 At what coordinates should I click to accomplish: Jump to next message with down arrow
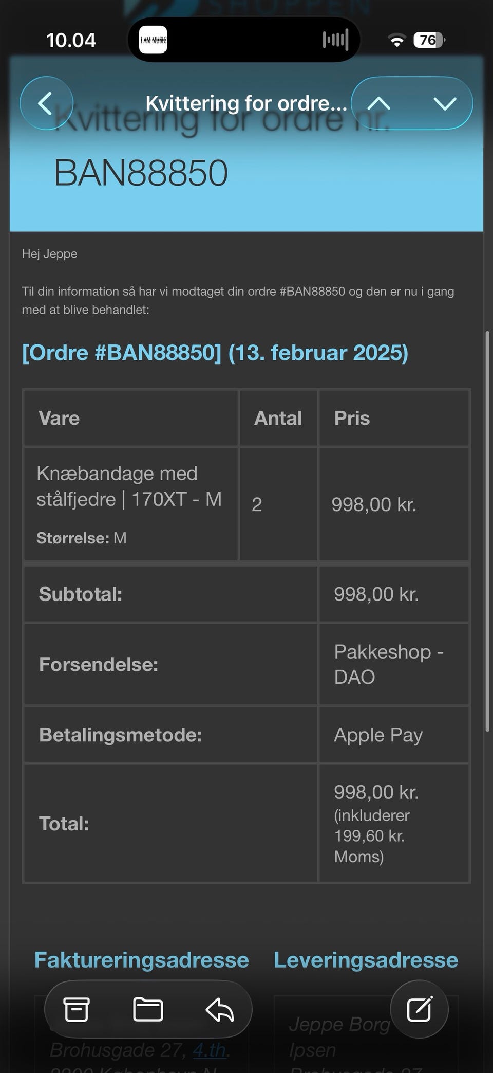pos(444,103)
